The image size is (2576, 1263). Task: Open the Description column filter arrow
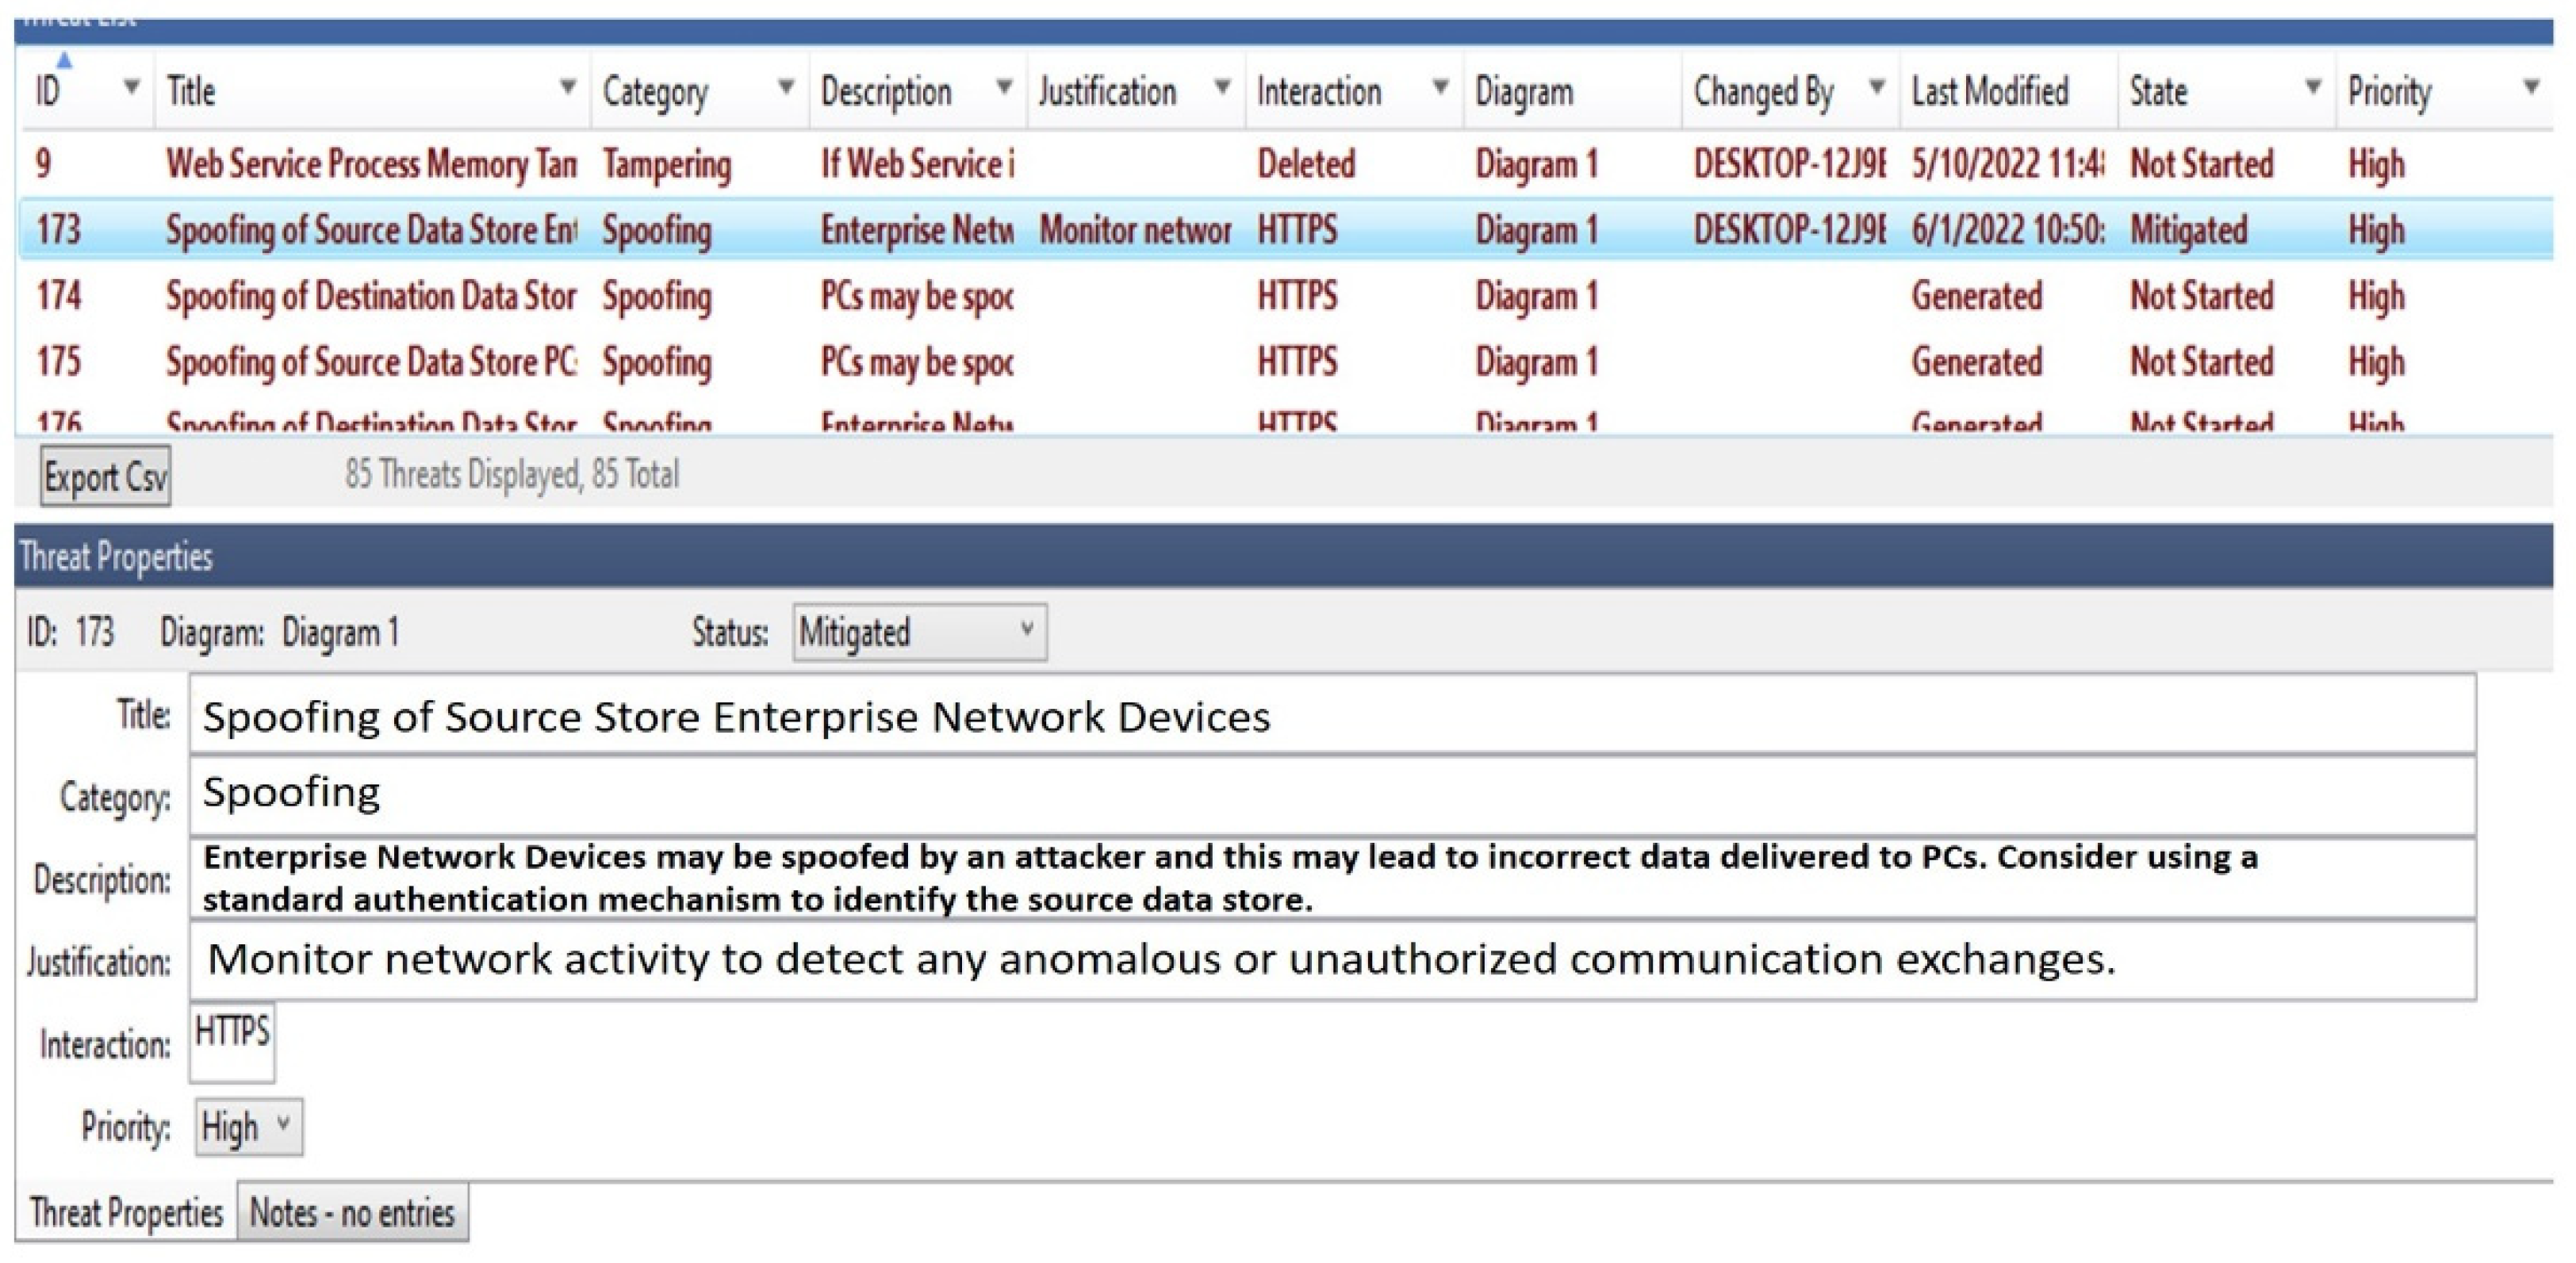coord(1004,87)
